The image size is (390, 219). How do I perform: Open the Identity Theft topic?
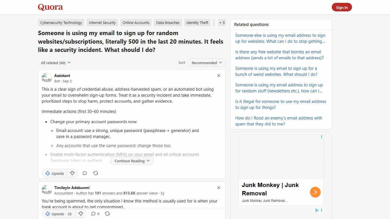[197, 23]
